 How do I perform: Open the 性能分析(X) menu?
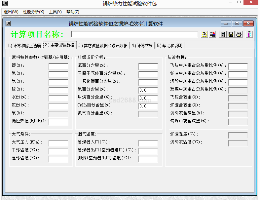click(x=33, y=12)
